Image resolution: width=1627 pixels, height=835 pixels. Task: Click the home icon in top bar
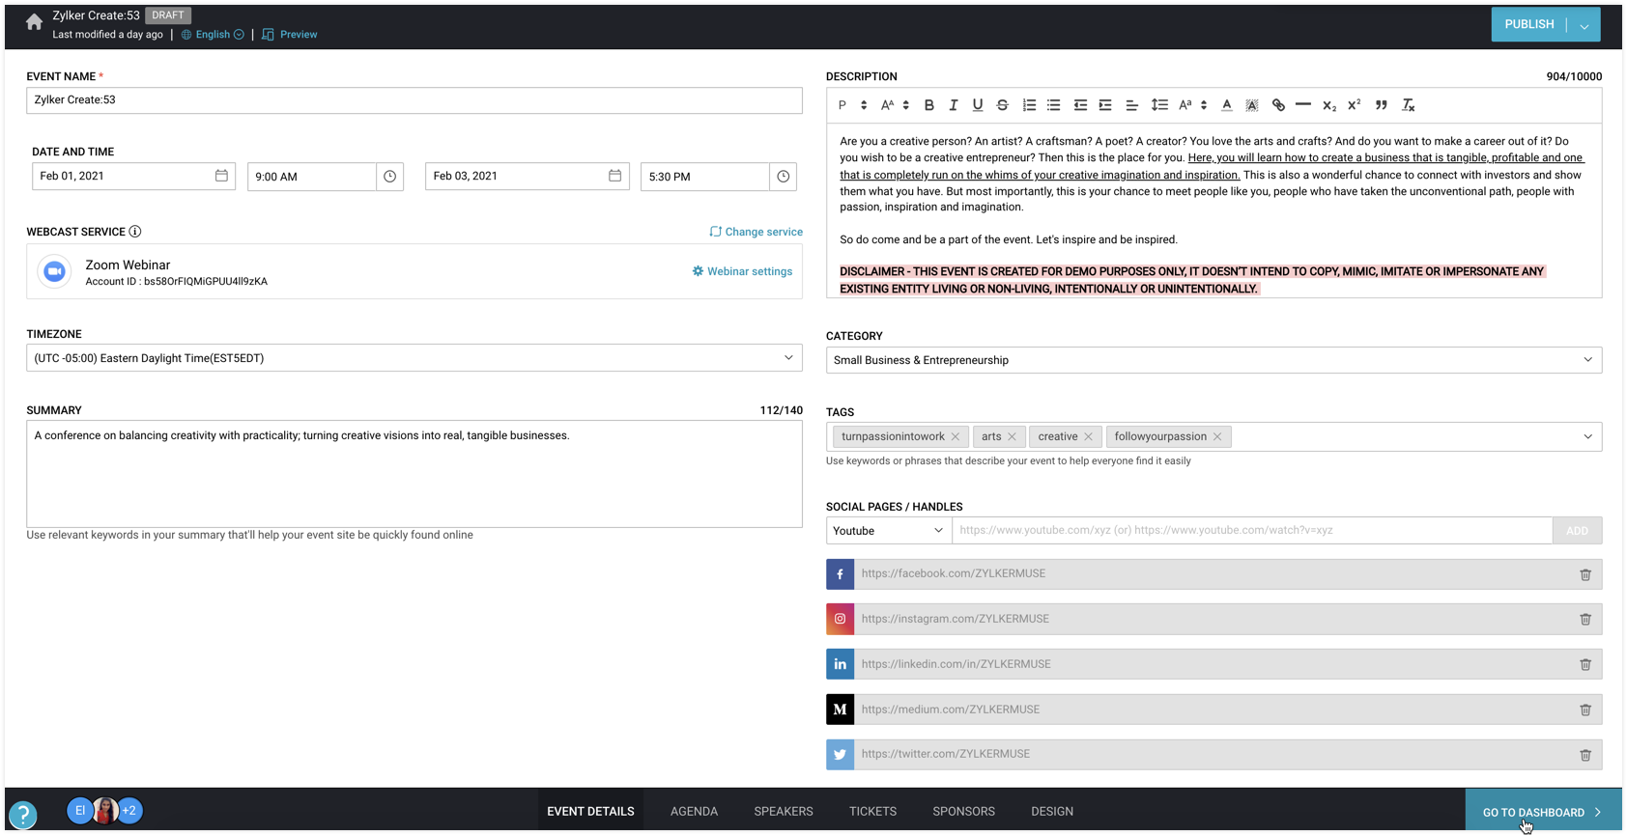click(x=35, y=23)
